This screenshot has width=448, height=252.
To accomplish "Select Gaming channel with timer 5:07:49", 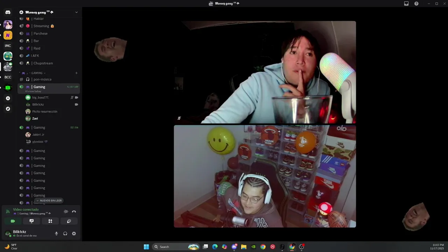I will [x=49, y=88].
